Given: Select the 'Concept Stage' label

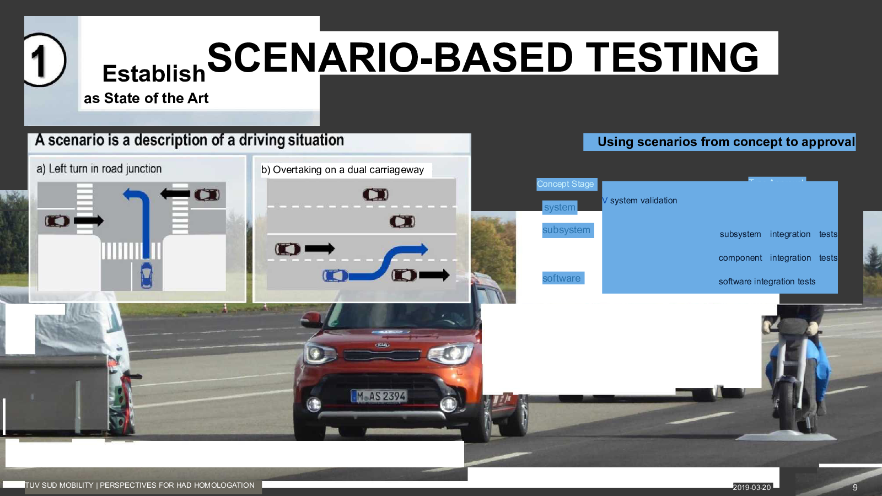Looking at the screenshot, I should pos(566,184).
